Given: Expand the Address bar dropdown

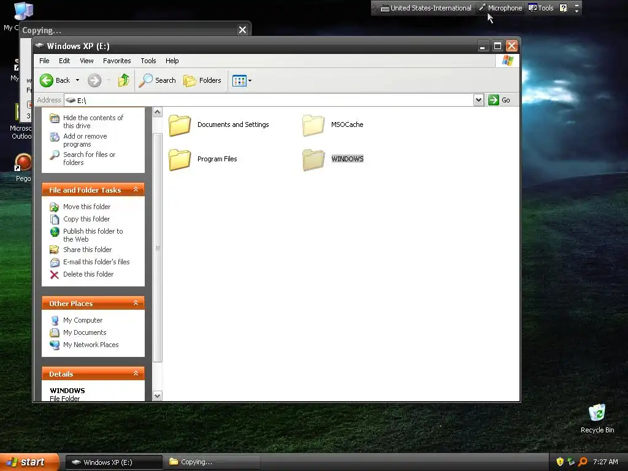Looking at the screenshot, I should point(478,100).
